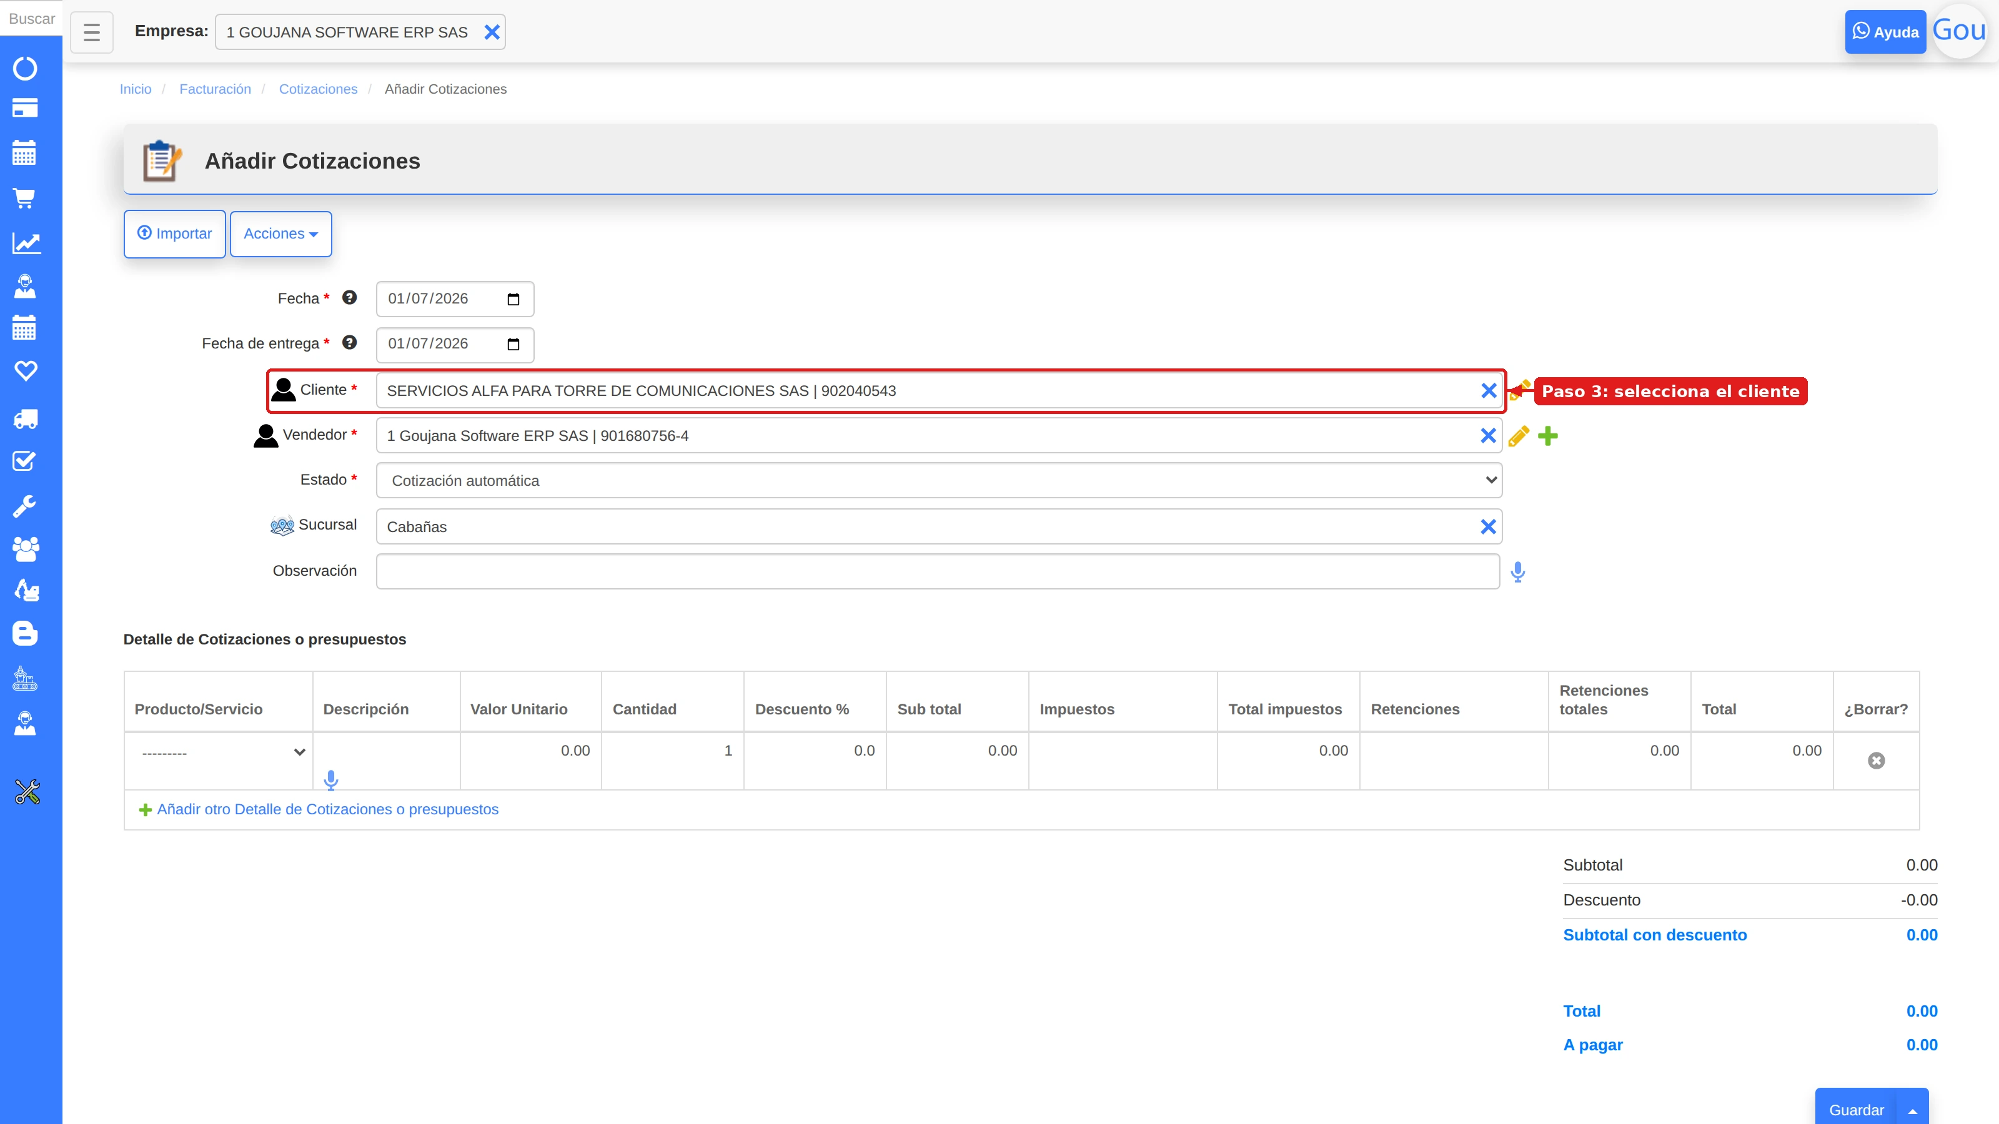Start voice input for Observación microphone

(1518, 573)
